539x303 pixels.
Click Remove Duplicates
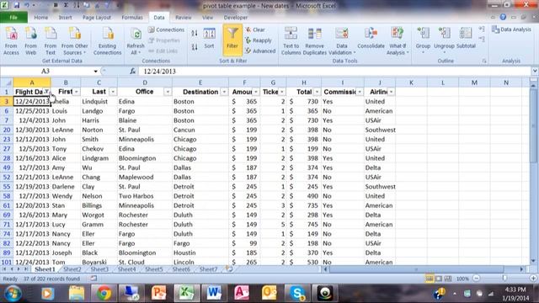tap(314, 41)
